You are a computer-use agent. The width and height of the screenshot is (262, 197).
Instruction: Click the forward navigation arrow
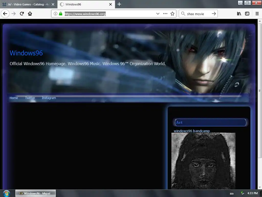coord(14,14)
